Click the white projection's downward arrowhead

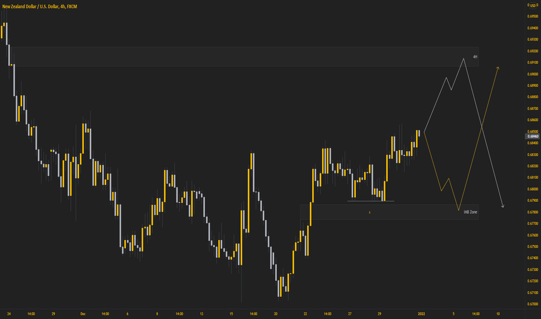pos(503,206)
